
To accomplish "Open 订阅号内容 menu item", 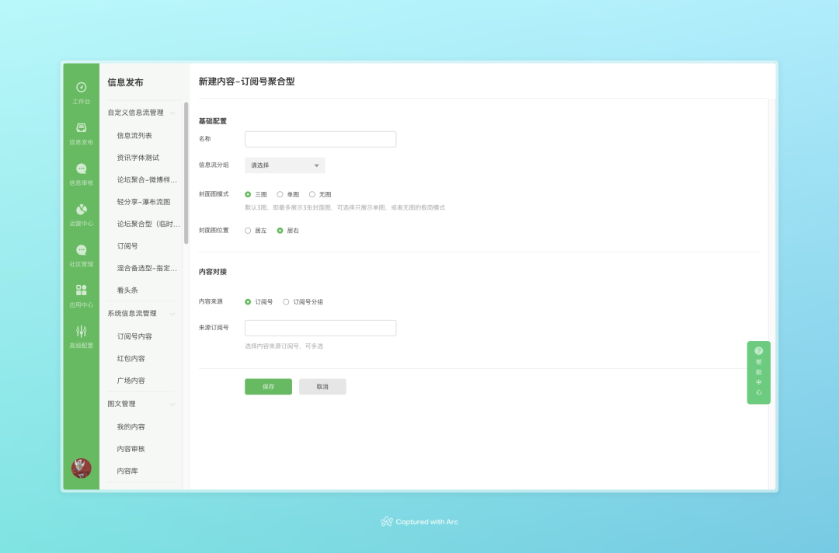I will [134, 336].
